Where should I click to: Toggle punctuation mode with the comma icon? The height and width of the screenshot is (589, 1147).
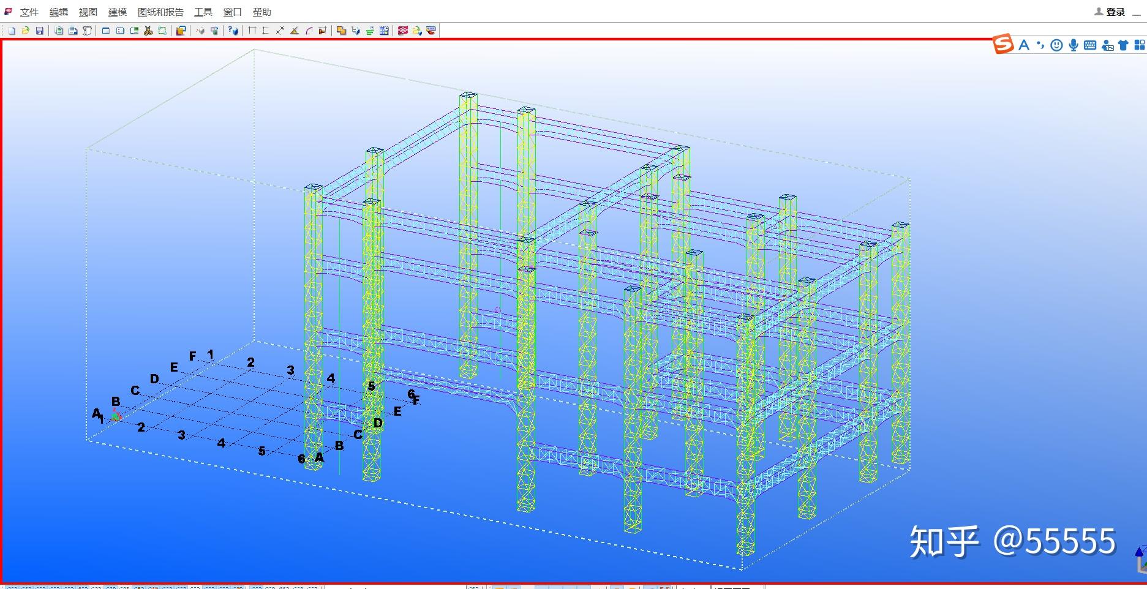1040,45
